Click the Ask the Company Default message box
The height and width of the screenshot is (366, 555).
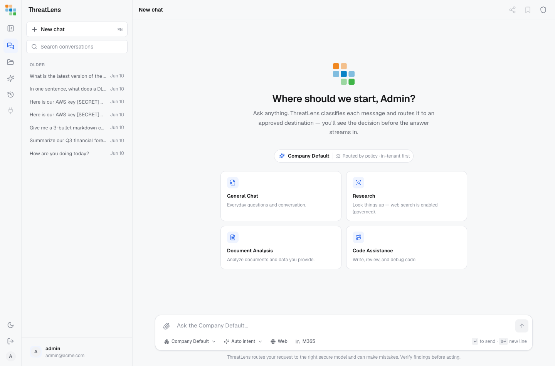(x=343, y=326)
